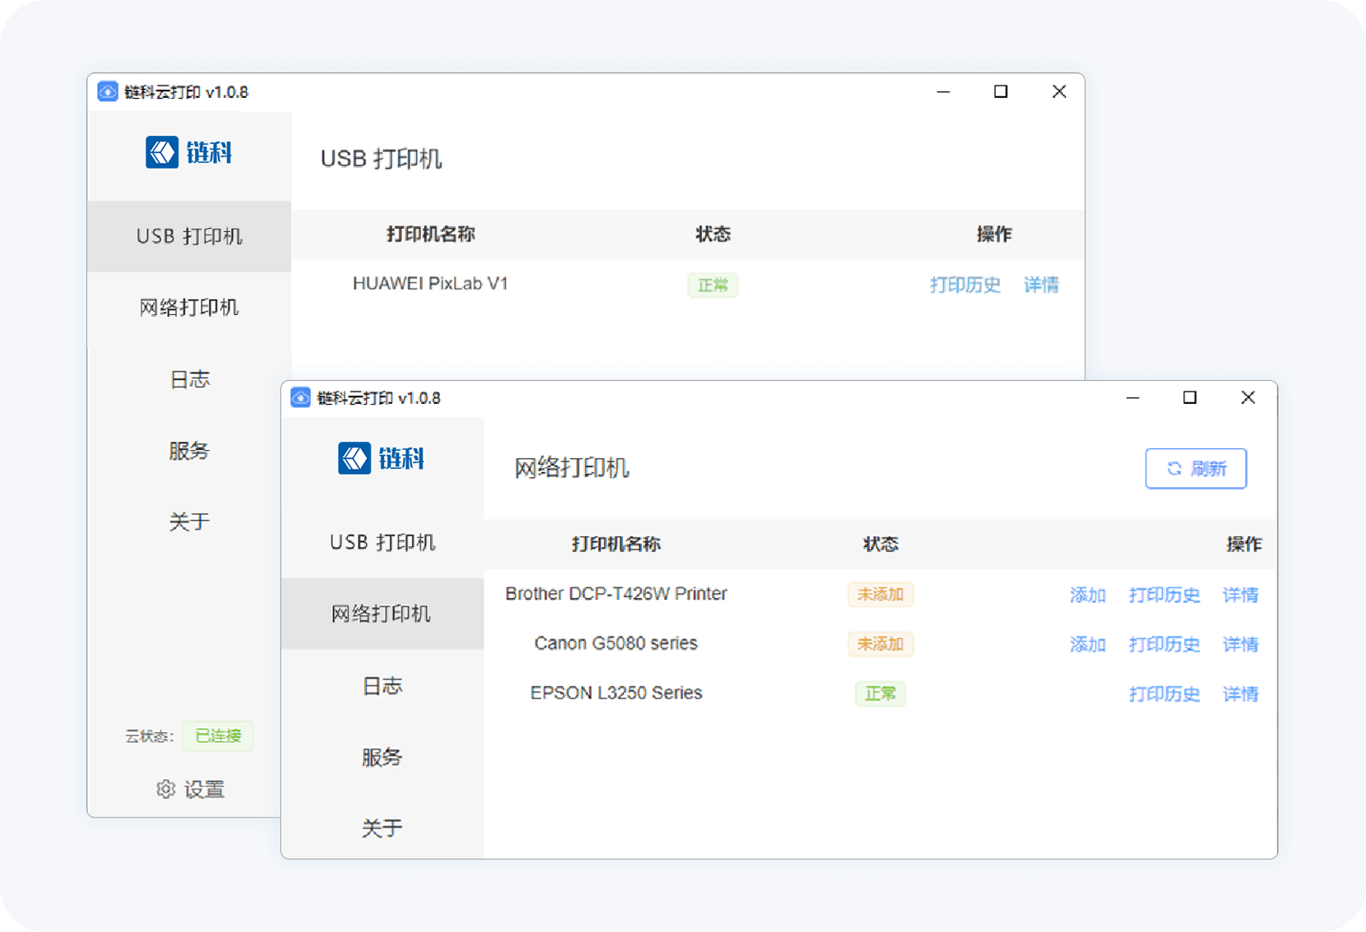
Task: Open 日志 tab in back window
Action: (189, 379)
